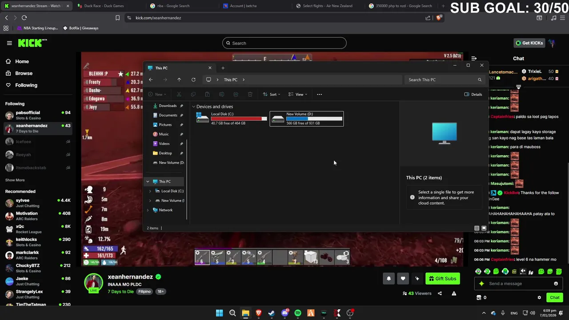
Task: Click the report warning triangle icon
Action: (454, 293)
